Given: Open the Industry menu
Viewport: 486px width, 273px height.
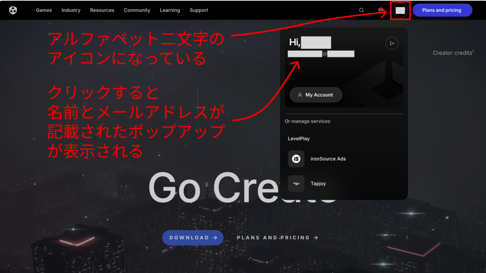Looking at the screenshot, I should click(71, 10).
